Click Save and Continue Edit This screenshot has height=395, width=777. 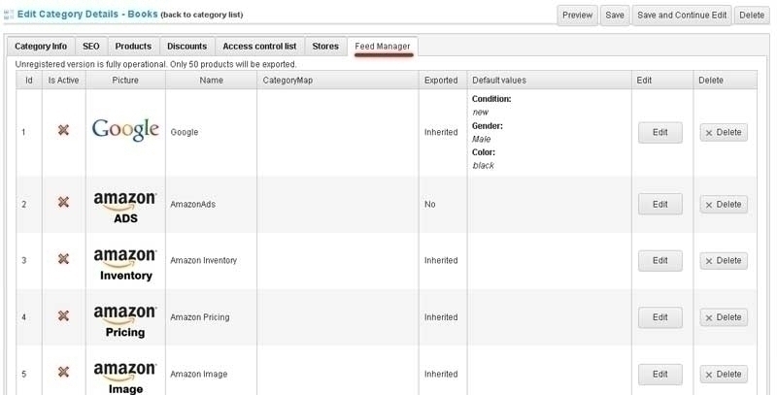click(682, 16)
